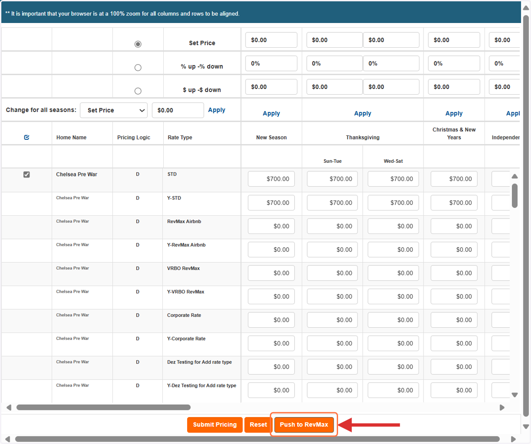Click % field for New Season column
The width and height of the screenshot is (531, 444).
click(x=271, y=63)
